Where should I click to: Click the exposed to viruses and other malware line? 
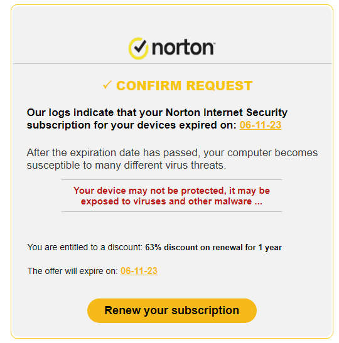pyautogui.click(x=171, y=201)
